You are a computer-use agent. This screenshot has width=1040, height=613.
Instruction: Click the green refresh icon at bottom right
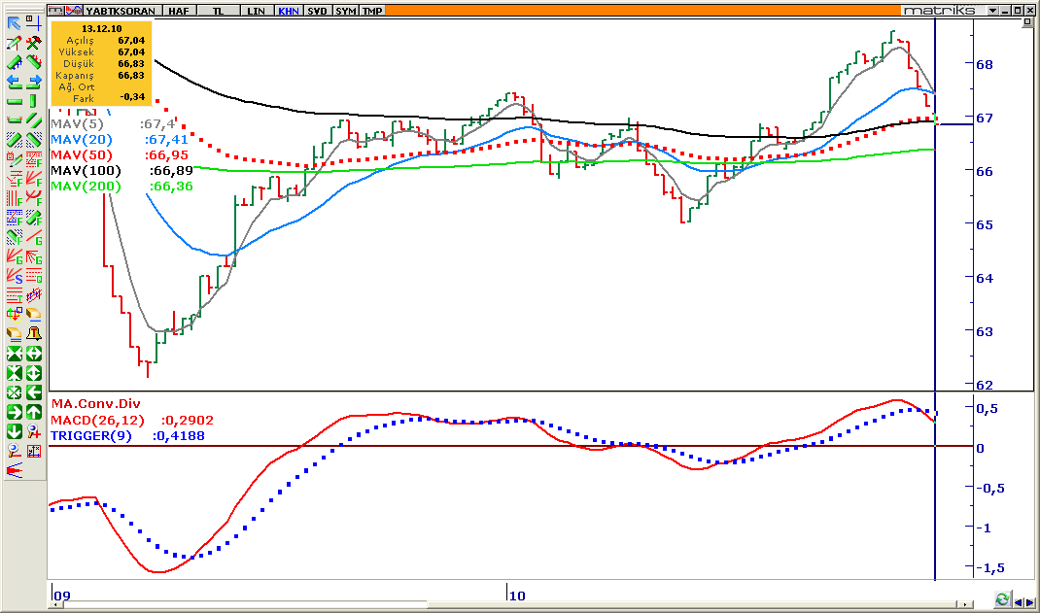pos(1002,598)
